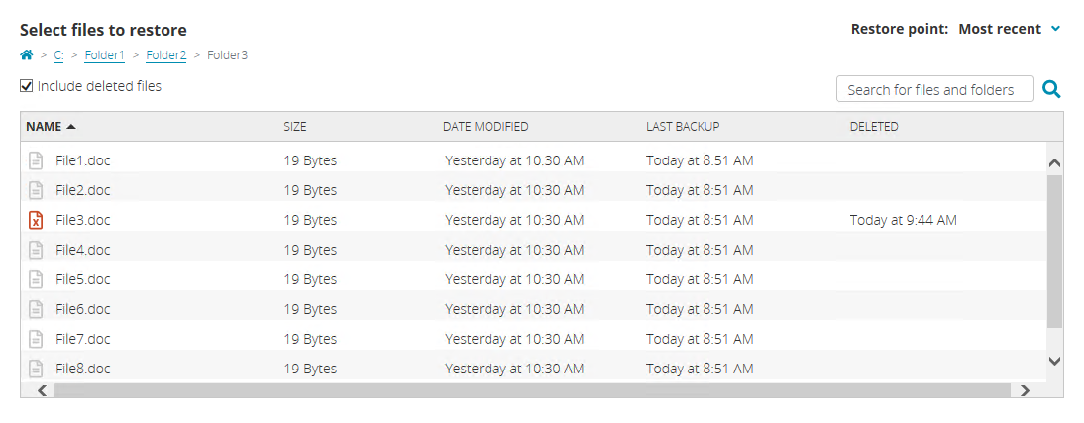Sort by the Date Modified column

pyautogui.click(x=486, y=127)
